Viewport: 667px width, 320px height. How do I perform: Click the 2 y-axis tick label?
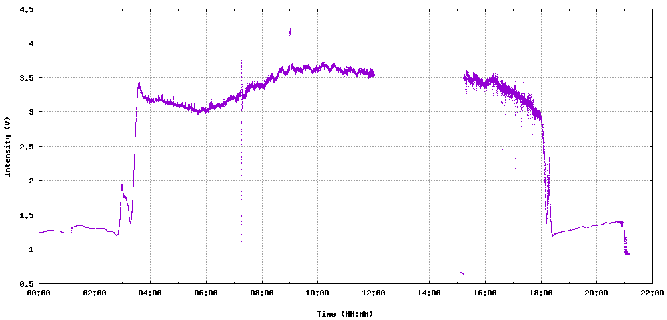coord(31,180)
